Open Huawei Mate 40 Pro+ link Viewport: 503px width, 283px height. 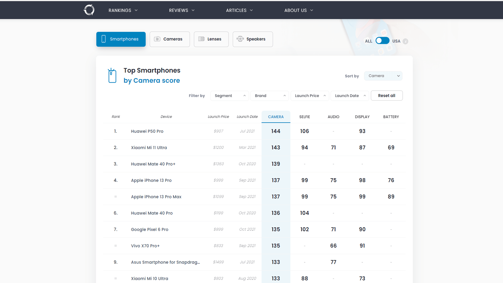point(153,164)
